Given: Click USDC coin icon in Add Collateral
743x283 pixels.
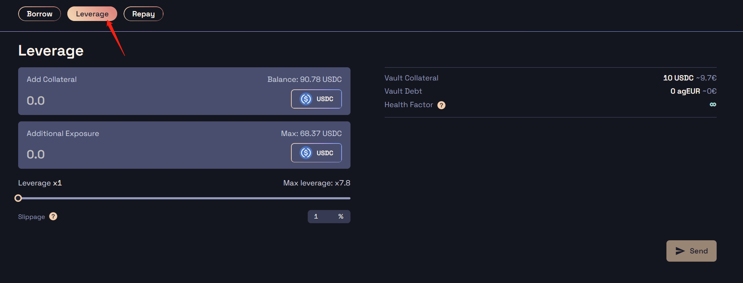Looking at the screenshot, I should 306,99.
